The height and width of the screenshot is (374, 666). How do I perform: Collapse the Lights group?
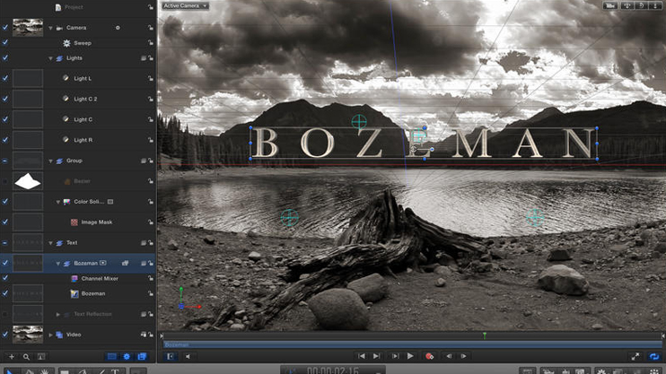pos(51,58)
